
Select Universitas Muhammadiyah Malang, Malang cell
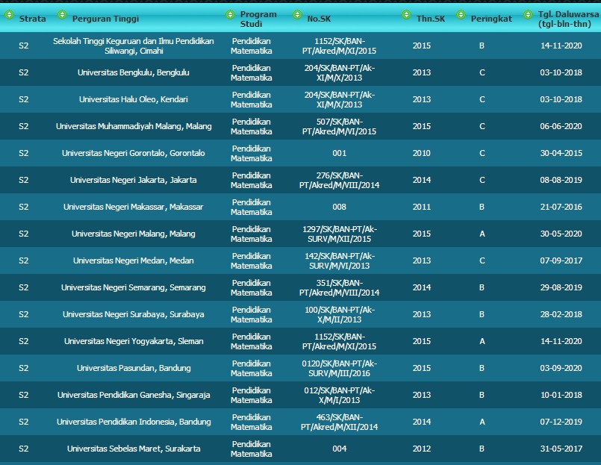[x=134, y=126]
